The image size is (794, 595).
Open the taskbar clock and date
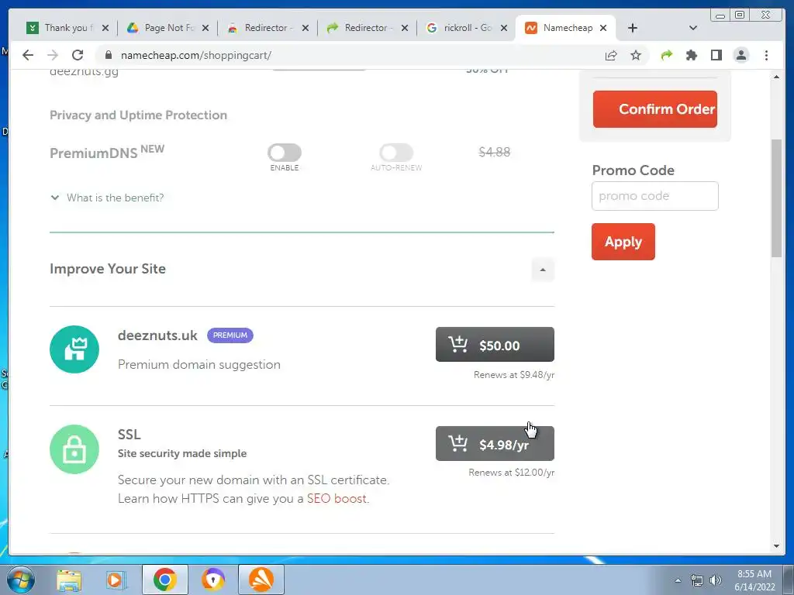754,580
